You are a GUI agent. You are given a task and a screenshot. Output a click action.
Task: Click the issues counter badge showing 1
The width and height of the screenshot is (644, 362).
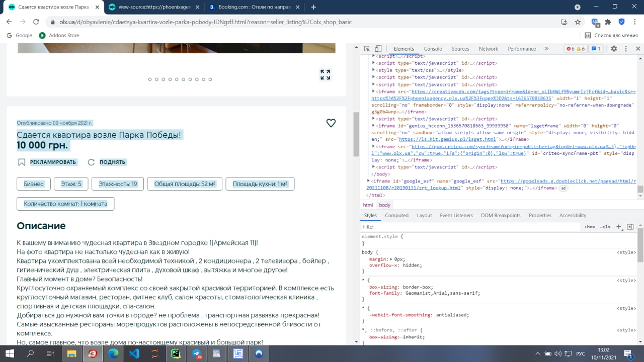click(x=596, y=49)
